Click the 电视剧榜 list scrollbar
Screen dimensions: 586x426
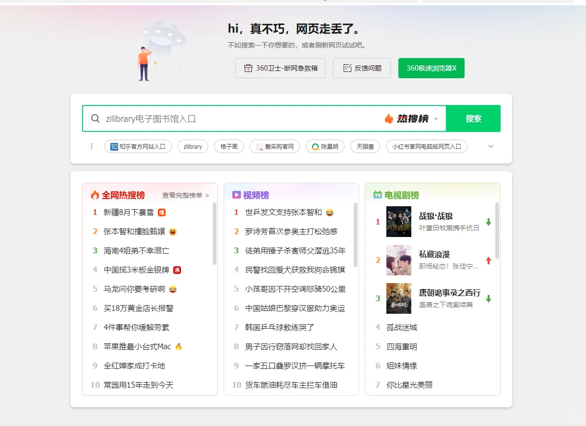point(497,230)
